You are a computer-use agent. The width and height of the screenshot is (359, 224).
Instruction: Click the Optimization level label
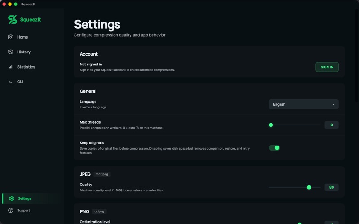click(x=95, y=222)
